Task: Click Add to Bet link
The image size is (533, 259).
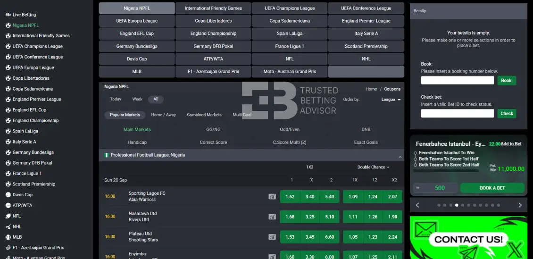Action: 511,144
